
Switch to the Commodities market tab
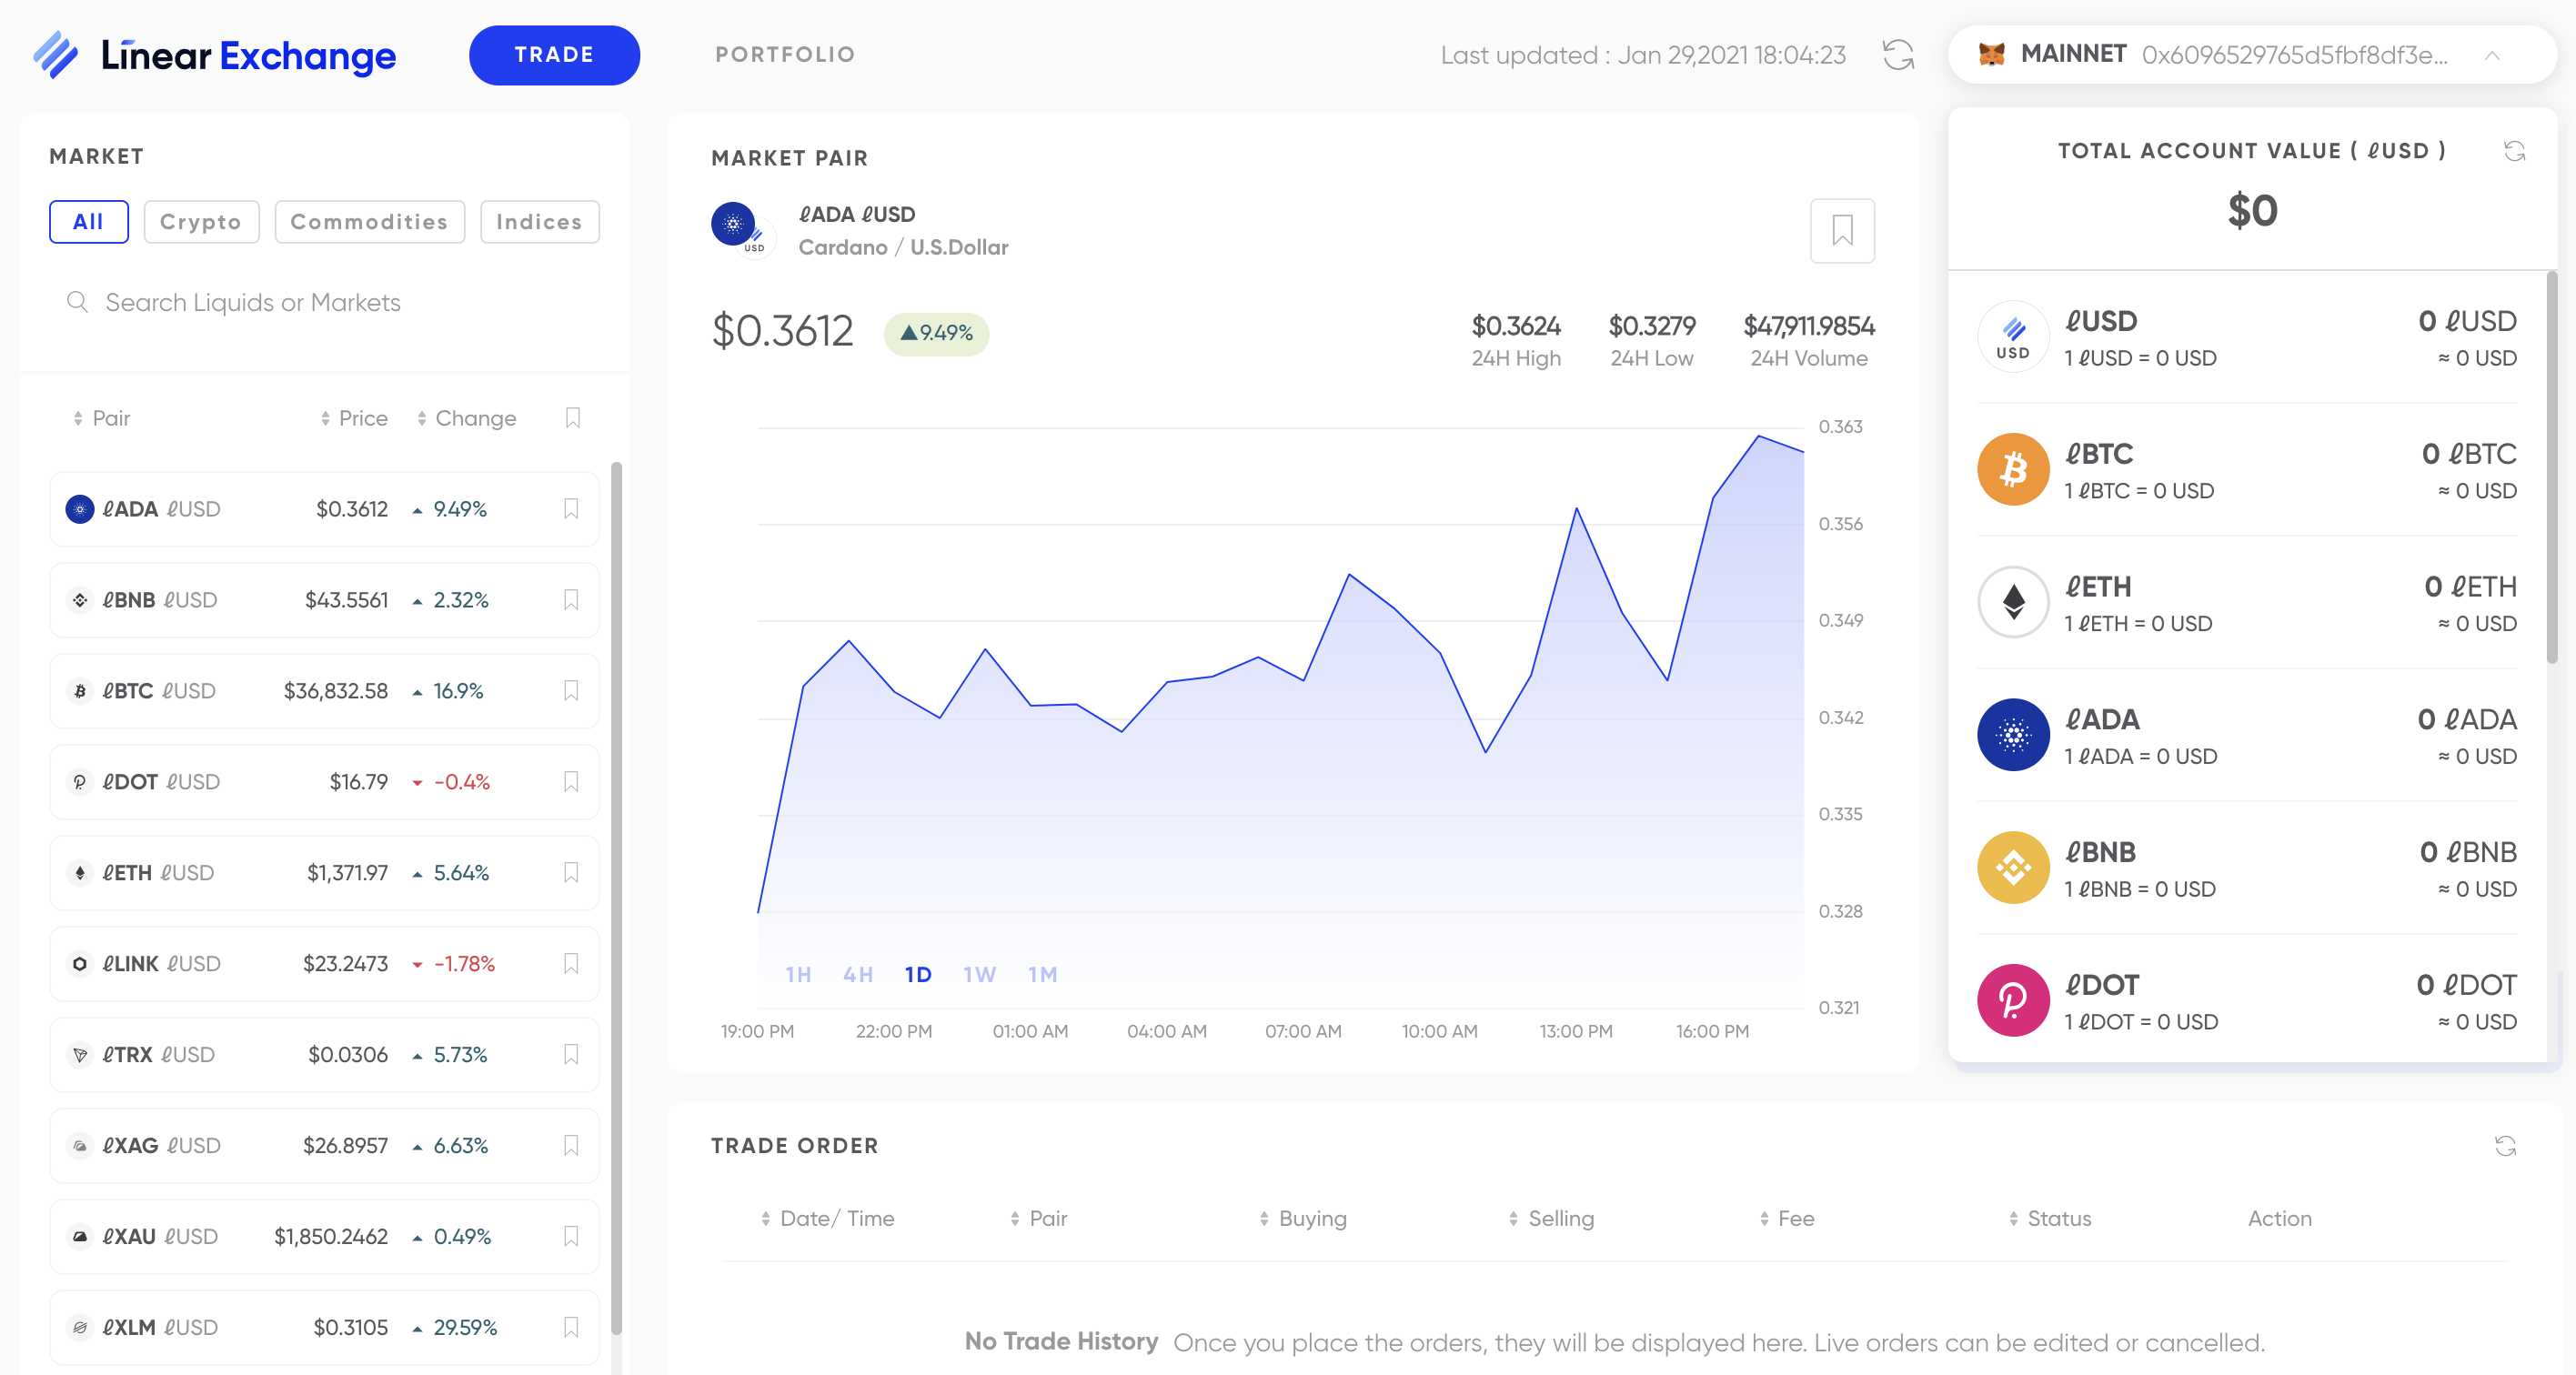point(369,222)
